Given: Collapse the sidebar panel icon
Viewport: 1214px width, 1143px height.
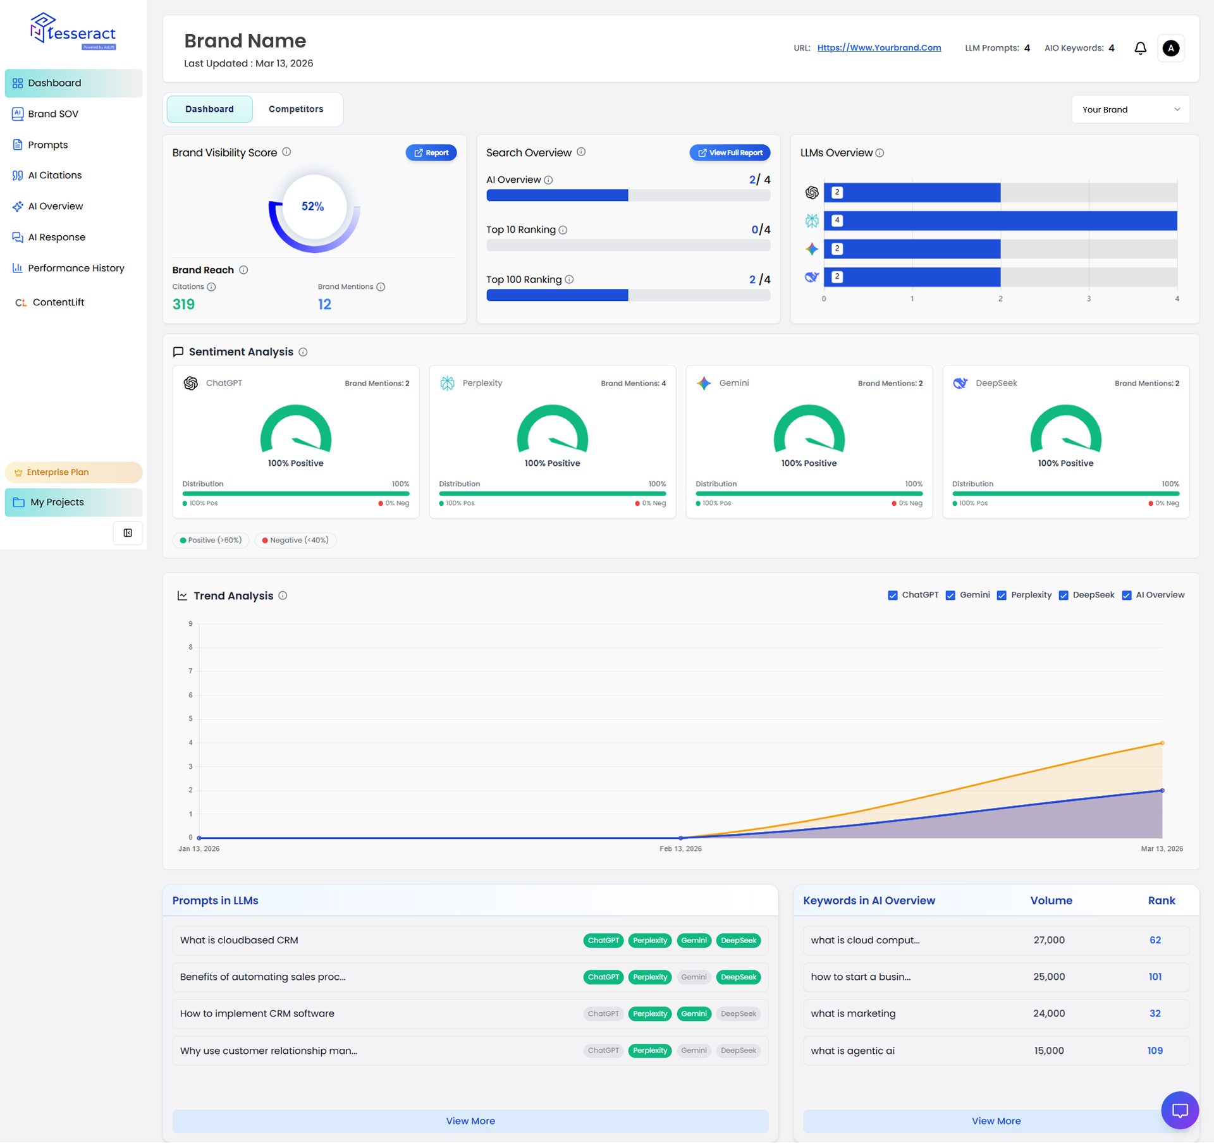Looking at the screenshot, I should (128, 533).
